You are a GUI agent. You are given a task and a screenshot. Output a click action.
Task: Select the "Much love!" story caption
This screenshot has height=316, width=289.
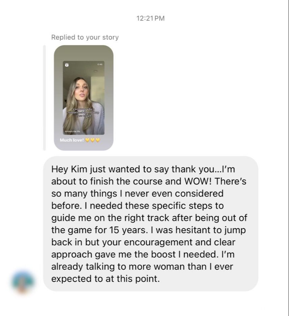(x=72, y=140)
